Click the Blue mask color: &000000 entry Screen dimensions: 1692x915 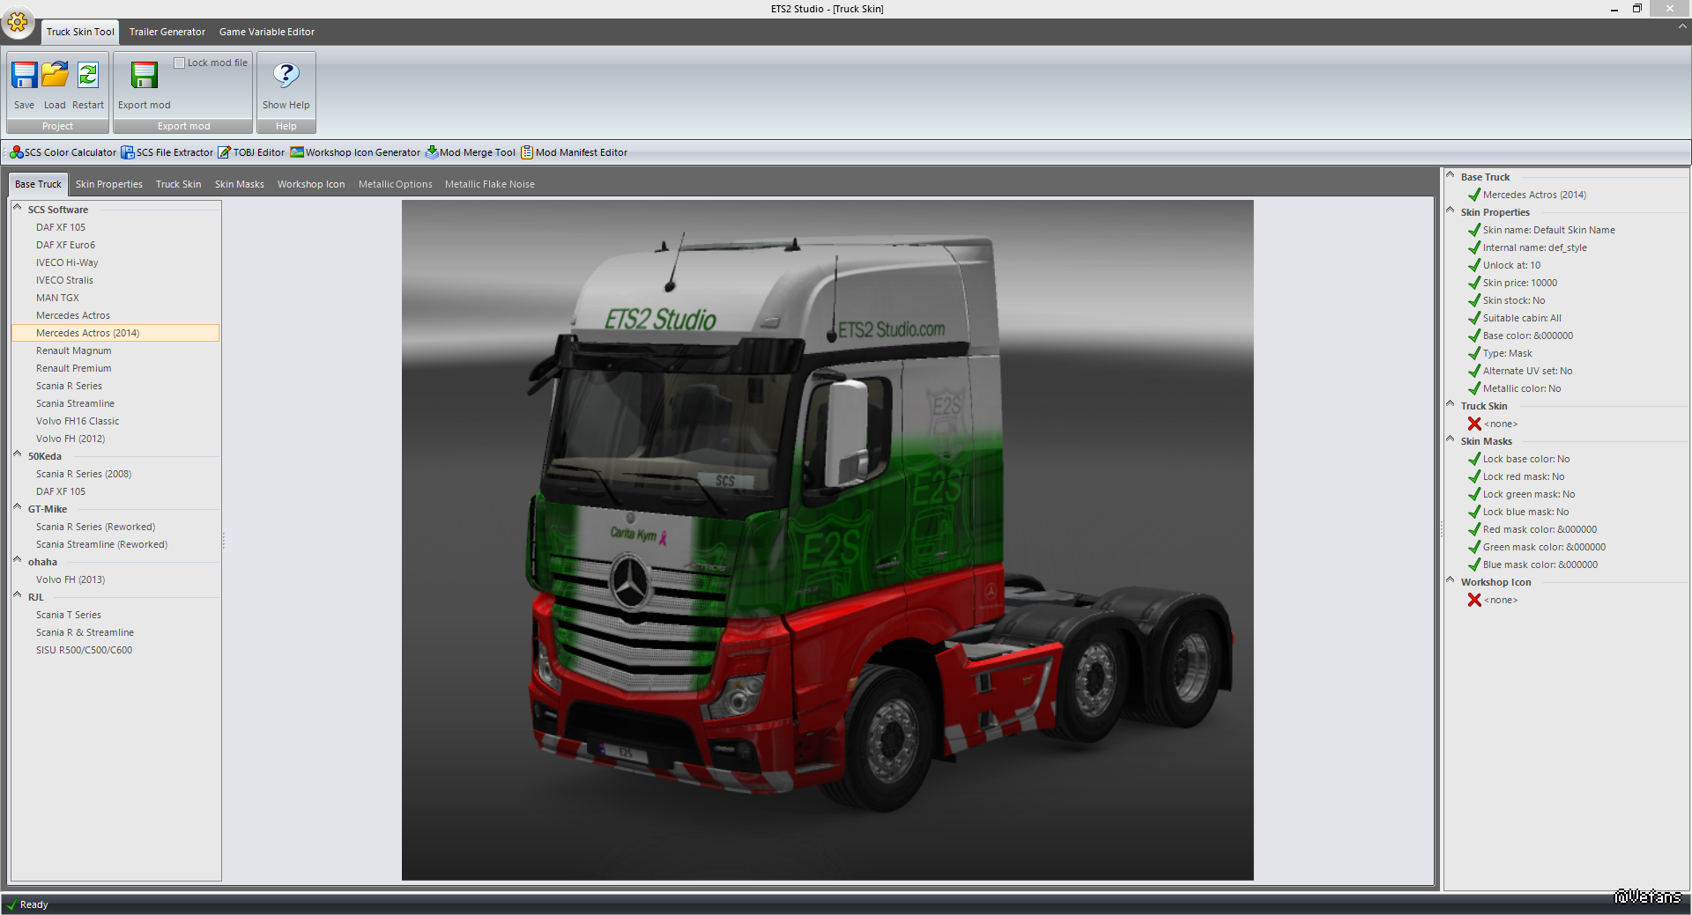[1540, 564]
